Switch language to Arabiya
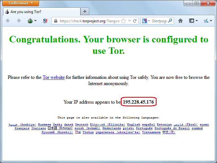 coord(22,124)
